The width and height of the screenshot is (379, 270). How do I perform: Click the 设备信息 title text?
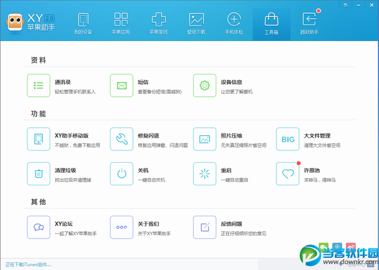coord(231,82)
